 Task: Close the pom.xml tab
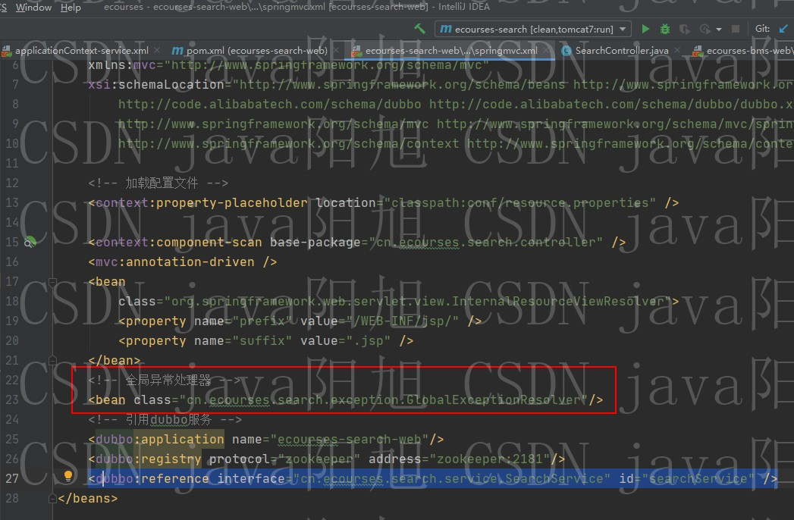[337, 50]
